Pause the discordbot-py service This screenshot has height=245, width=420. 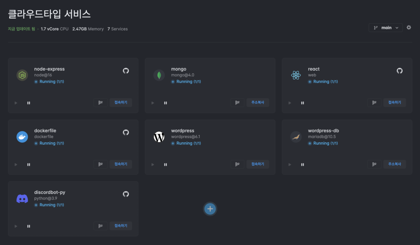coord(28,226)
